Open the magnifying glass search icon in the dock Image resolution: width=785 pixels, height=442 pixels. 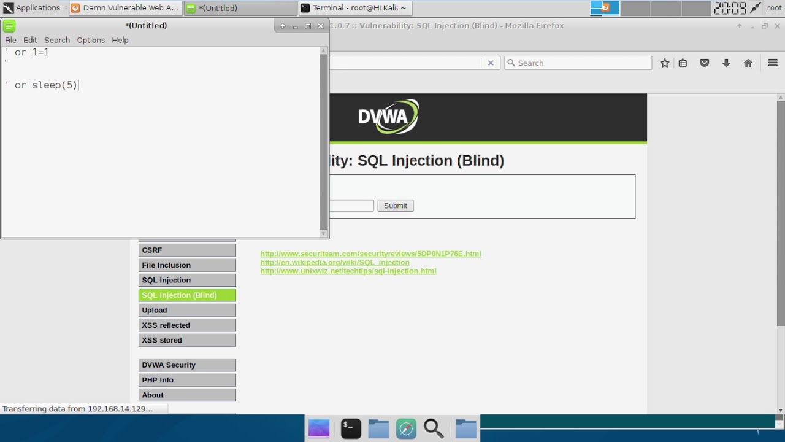[x=434, y=428]
